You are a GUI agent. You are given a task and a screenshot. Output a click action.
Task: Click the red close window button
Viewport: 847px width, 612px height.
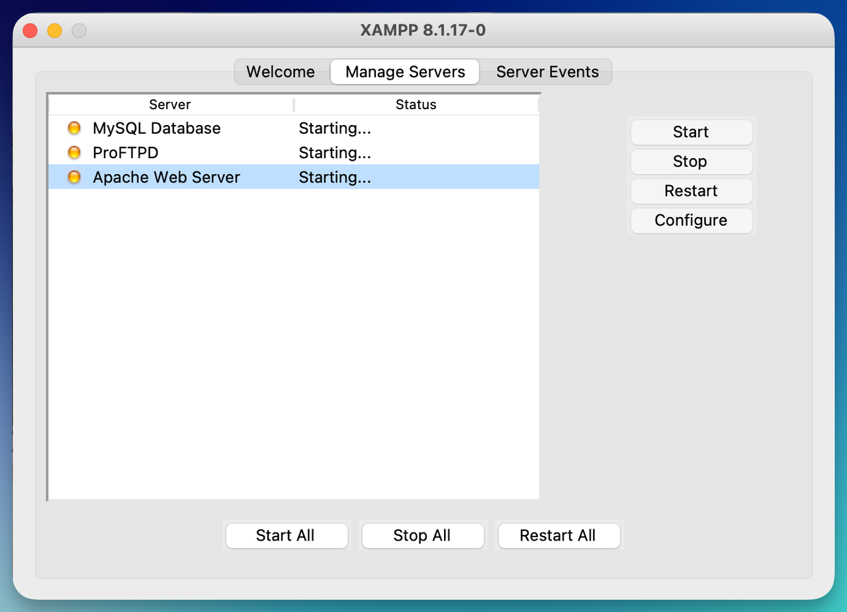point(30,30)
